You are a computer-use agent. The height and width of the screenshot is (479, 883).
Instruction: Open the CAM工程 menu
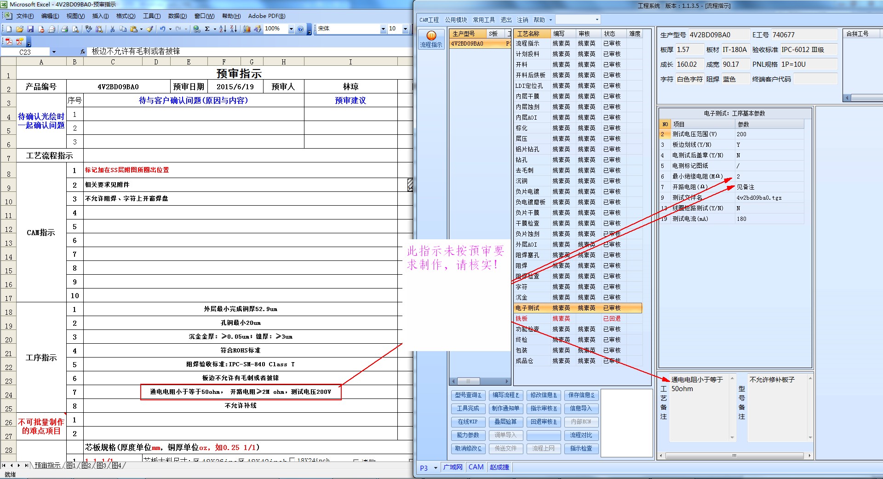[429, 20]
